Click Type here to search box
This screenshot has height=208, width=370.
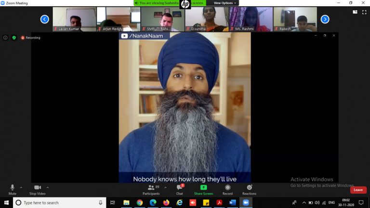[59, 203]
